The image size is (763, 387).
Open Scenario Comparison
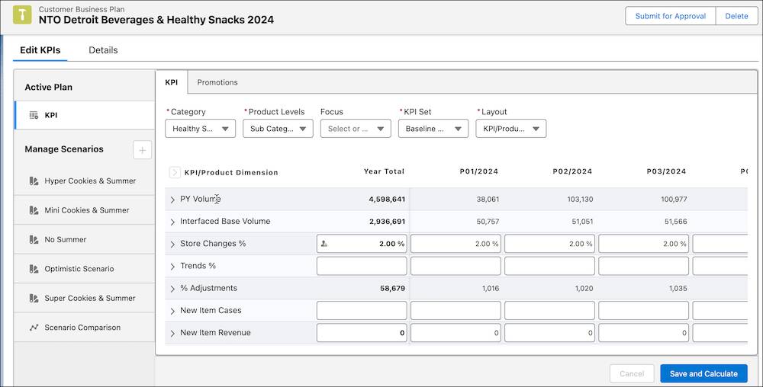[85, 328]
